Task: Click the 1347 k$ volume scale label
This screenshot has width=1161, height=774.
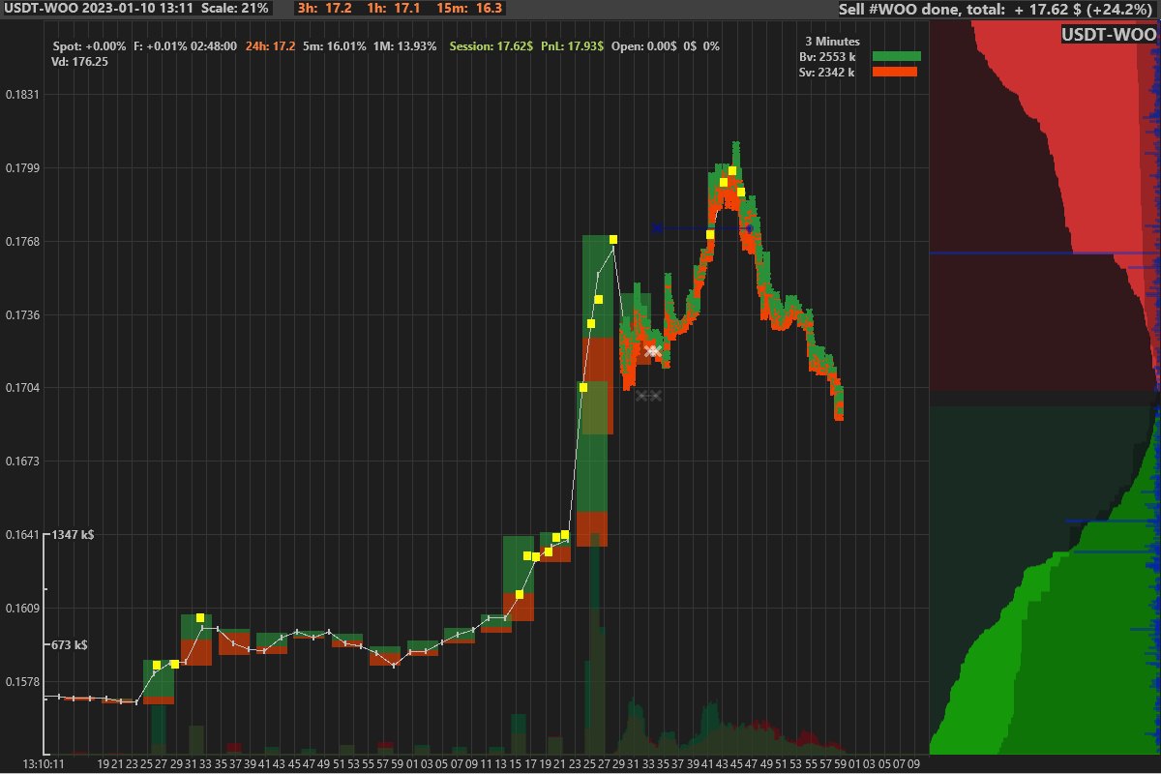Action: (x=73, y=534)
